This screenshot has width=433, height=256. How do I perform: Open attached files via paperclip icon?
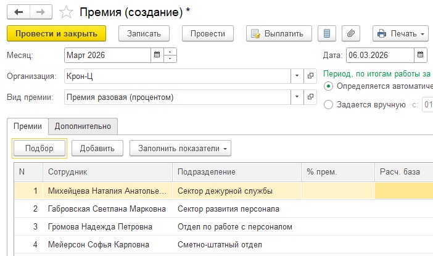click(x=351, y=34)
